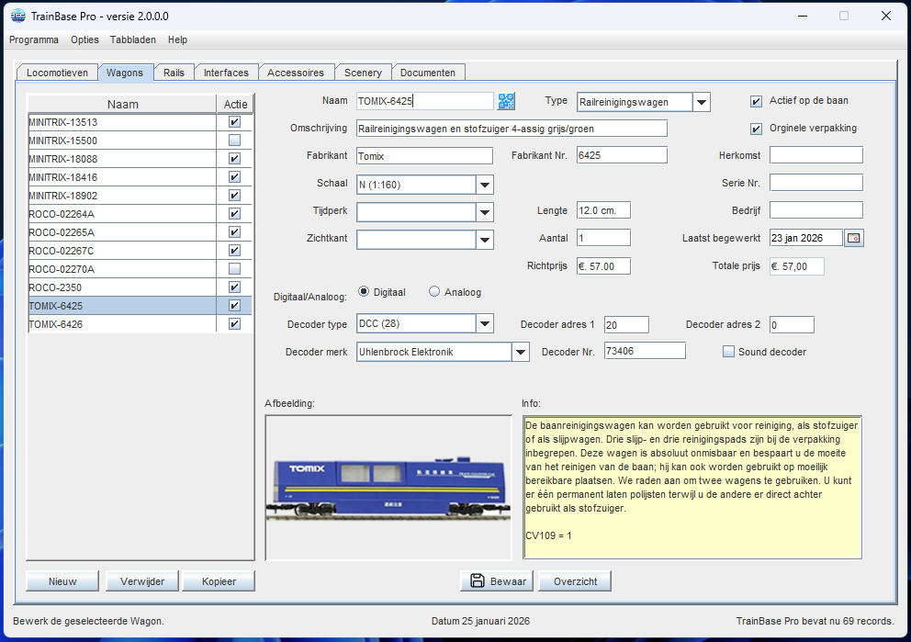
Task: Click the TrainBase Pro title bar icon
Action: tap(17, 16)
